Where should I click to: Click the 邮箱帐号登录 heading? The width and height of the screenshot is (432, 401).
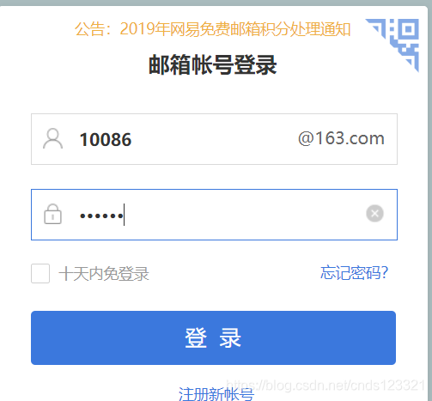click(x=213, y=65)
